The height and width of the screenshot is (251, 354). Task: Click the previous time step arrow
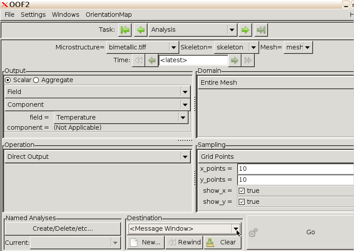point(152,60)
